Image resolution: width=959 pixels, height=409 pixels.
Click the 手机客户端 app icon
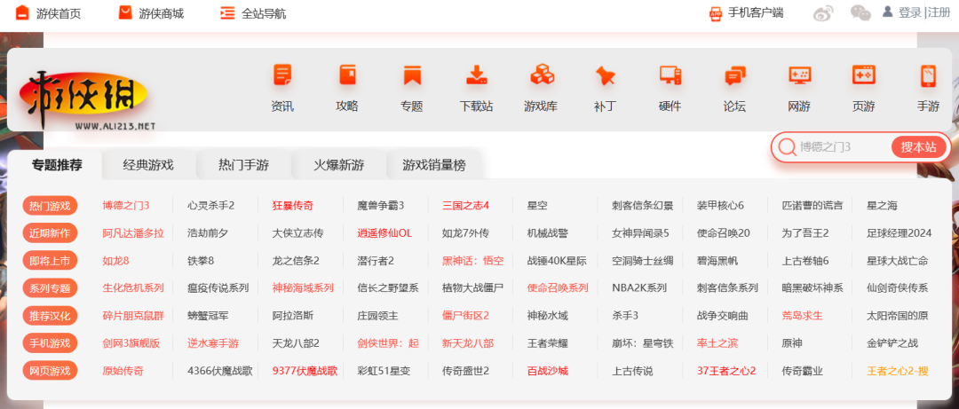(716, 13)
